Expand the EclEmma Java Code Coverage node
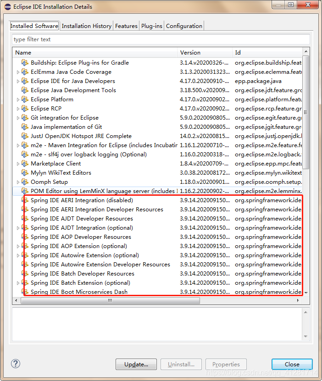The height and width of the screenshot is (381, 322). (18, 72)
